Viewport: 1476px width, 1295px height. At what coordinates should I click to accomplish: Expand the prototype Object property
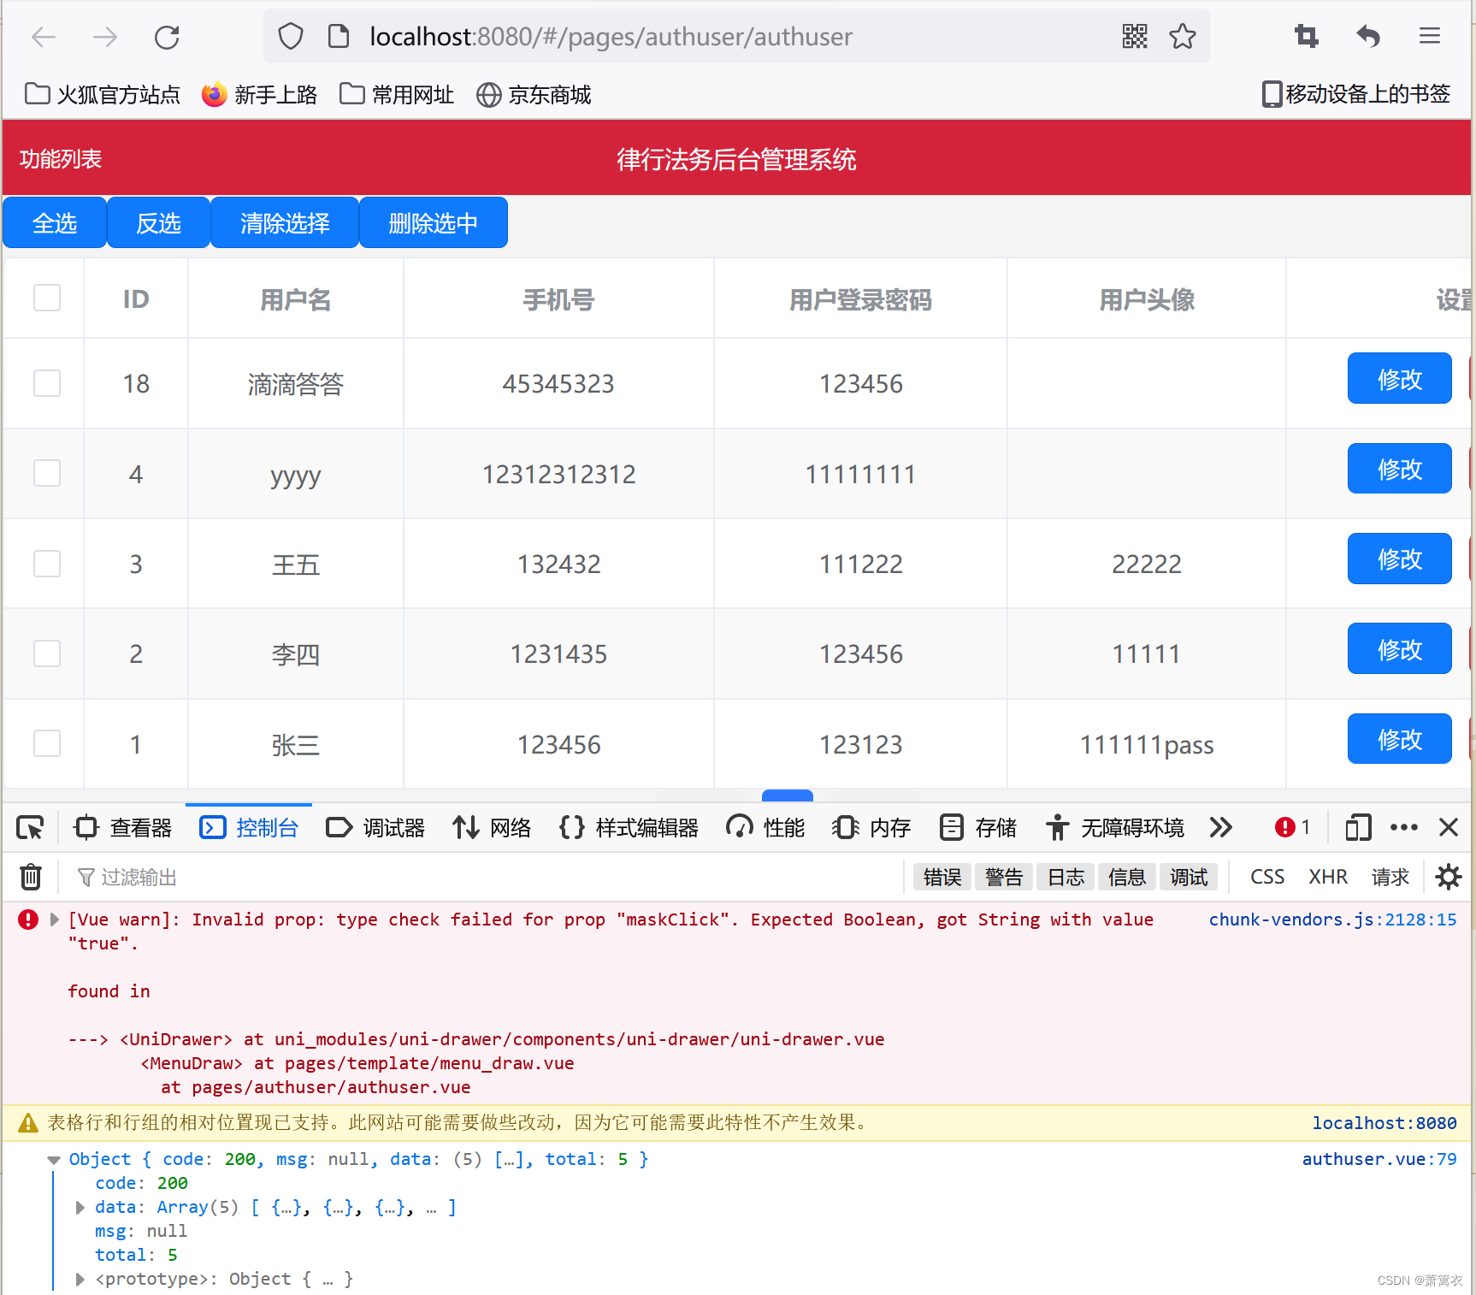click(x=80, y=1279)
